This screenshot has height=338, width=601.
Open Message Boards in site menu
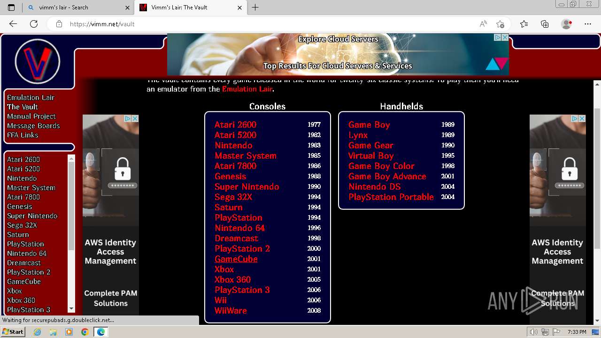tap(33, 126)
